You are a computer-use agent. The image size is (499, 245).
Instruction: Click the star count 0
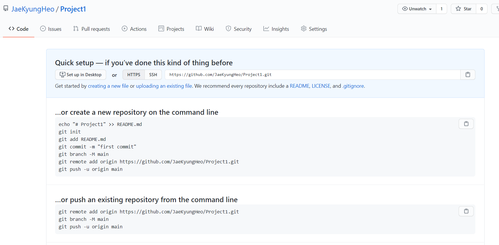(x=481, y=9)
